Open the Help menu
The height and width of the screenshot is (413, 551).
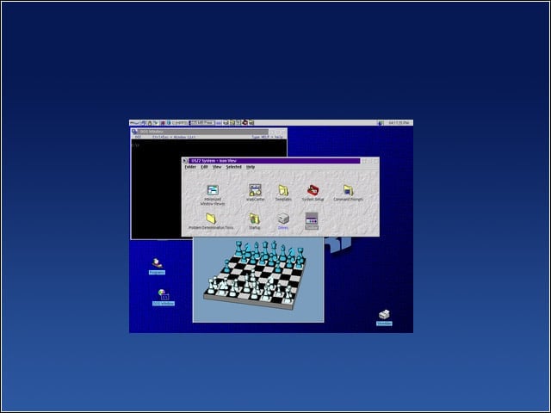(251, 167)
